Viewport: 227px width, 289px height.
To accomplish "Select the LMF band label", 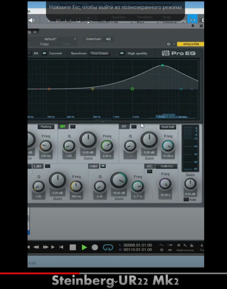I will tap(38, 166).
